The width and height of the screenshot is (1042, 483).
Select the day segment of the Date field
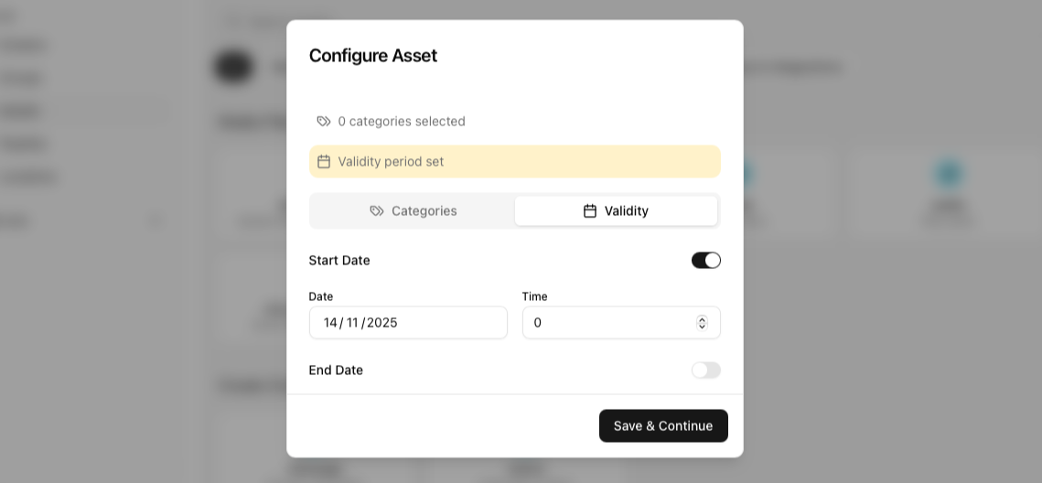[330, 323]
